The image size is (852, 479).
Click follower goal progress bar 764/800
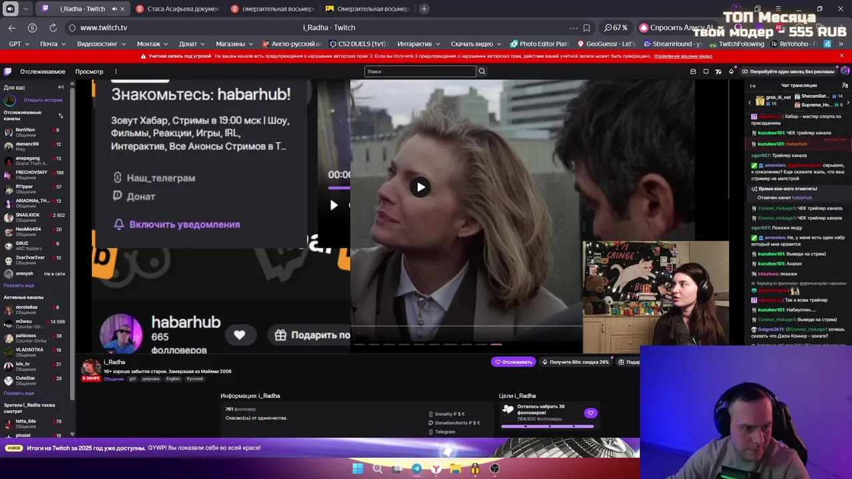click(x=547, y=426)
